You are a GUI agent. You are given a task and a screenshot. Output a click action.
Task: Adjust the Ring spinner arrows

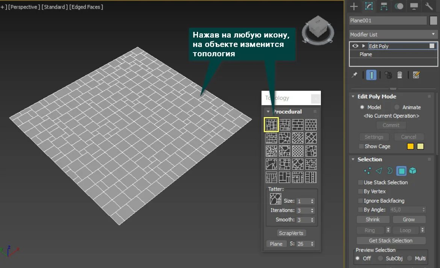pyautogui.click(x=388, y=230)
